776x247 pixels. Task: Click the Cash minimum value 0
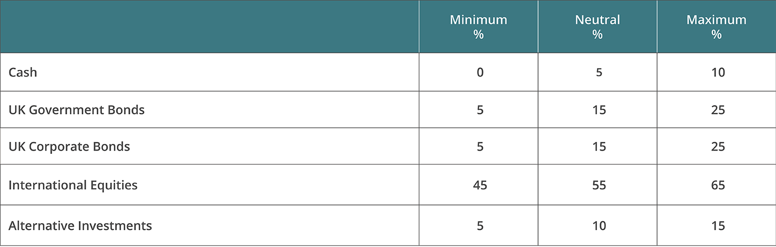(480, 72)
